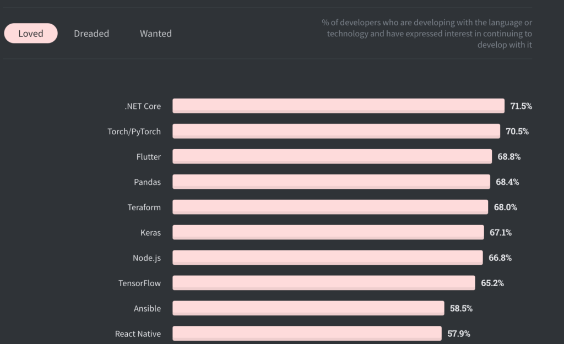The width and height of the screenshot is (564, 344).
Task: Click the .NET Core bar
Action: tap(338, 106)
